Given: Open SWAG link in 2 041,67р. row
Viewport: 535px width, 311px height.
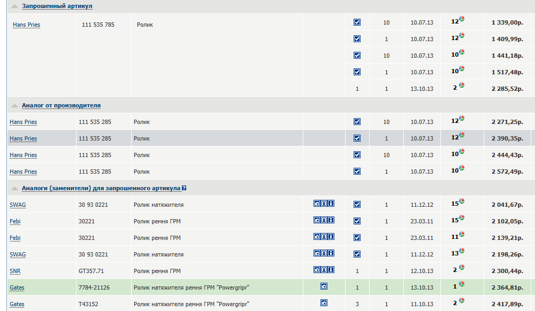Looking at the screenshot, I should click(x=18, y=205).
